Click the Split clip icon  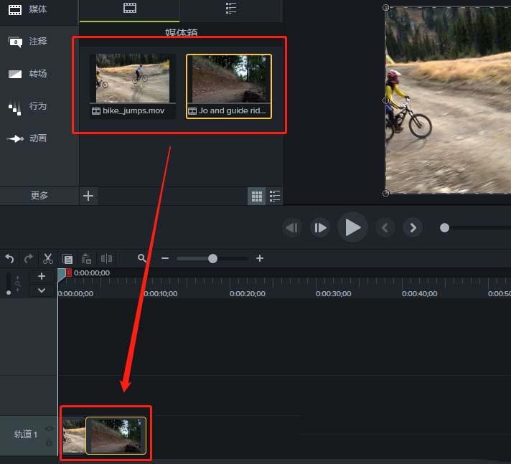coord(106,259)
